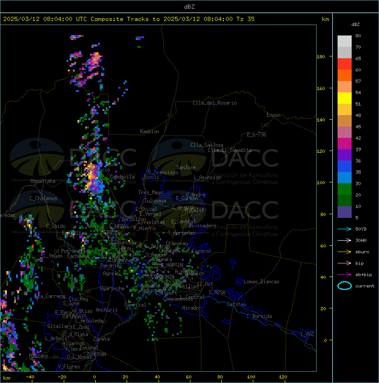The image size is (379, 383).
Task: Click the 'C_Guido' place label
Action: point(56,226)
